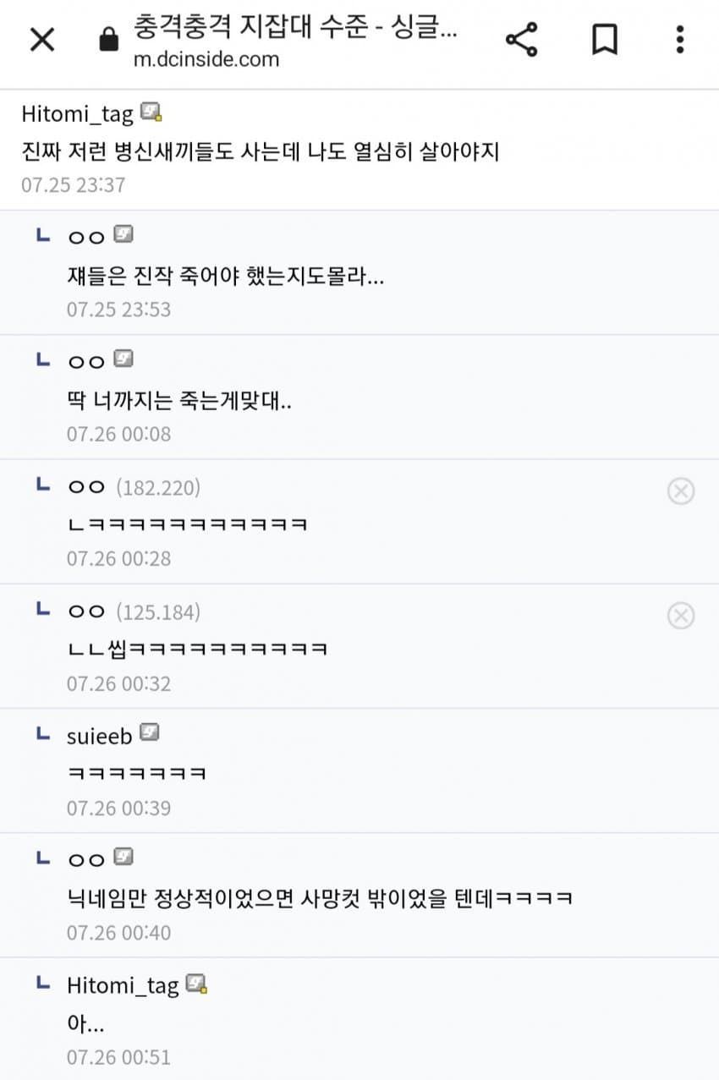The width and height of the screenshot is (719, 1080).
Task: Delete the comment from 125.184
Action: 680,615
